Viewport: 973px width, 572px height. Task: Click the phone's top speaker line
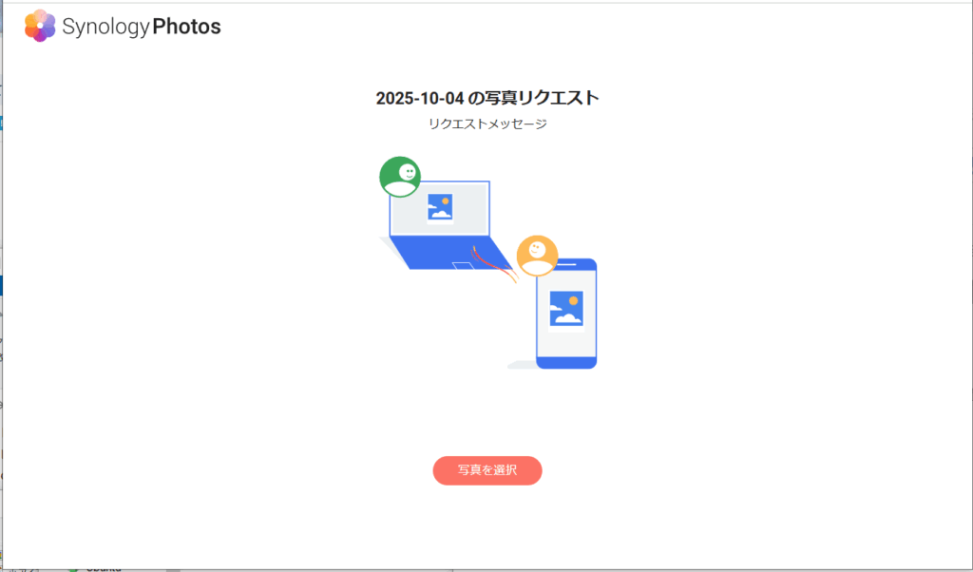566,265
